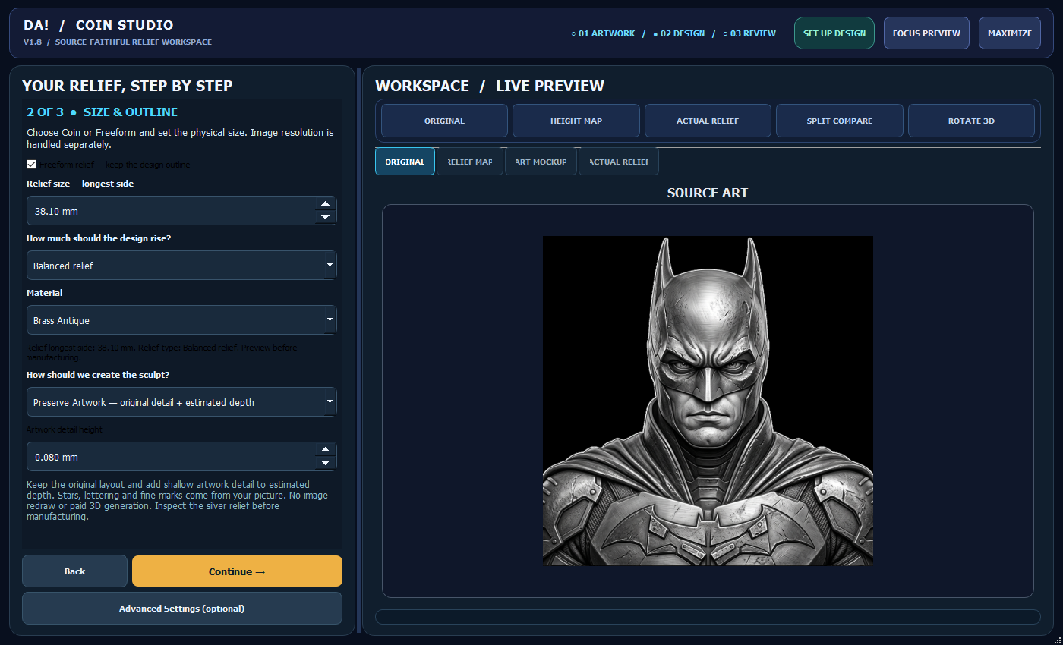Click the Batman source art image
The height and width of the screenshot is (645, 1063).
708,401
